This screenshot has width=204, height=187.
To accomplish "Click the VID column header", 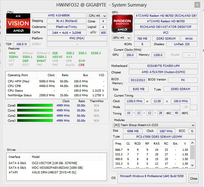I will tap(98, 75).
